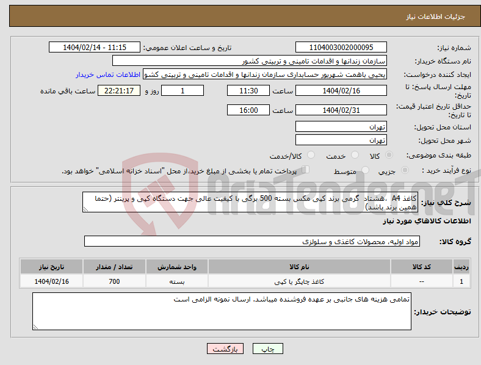The image size is (481, 365).
Task: Click the شماره نیاز field 1104003002000095
Action: coord(341,47)
